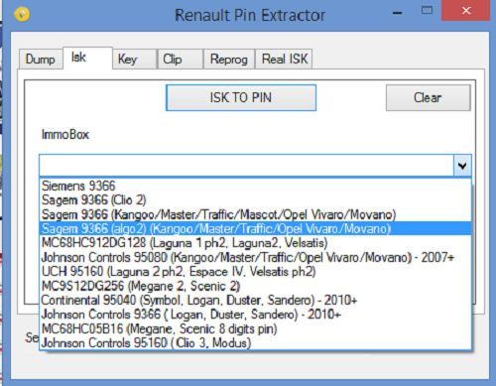This screenshot has width=496, height=386.
Task: Open the Reprog tab
Action: pos(229,60)
